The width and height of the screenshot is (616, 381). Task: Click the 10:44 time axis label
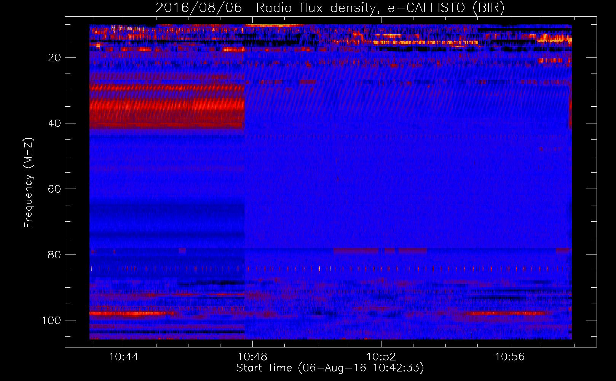click(124, 357)
